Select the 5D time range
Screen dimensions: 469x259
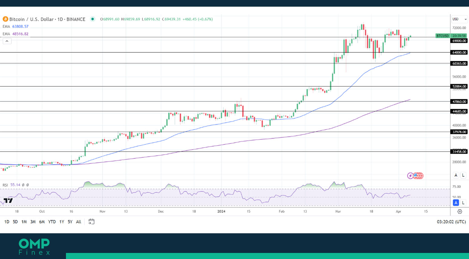tap(15, 222)
